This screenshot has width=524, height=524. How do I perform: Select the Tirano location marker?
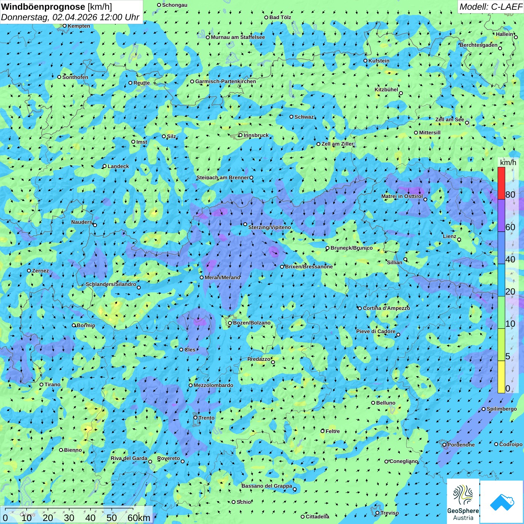(42, 384)
